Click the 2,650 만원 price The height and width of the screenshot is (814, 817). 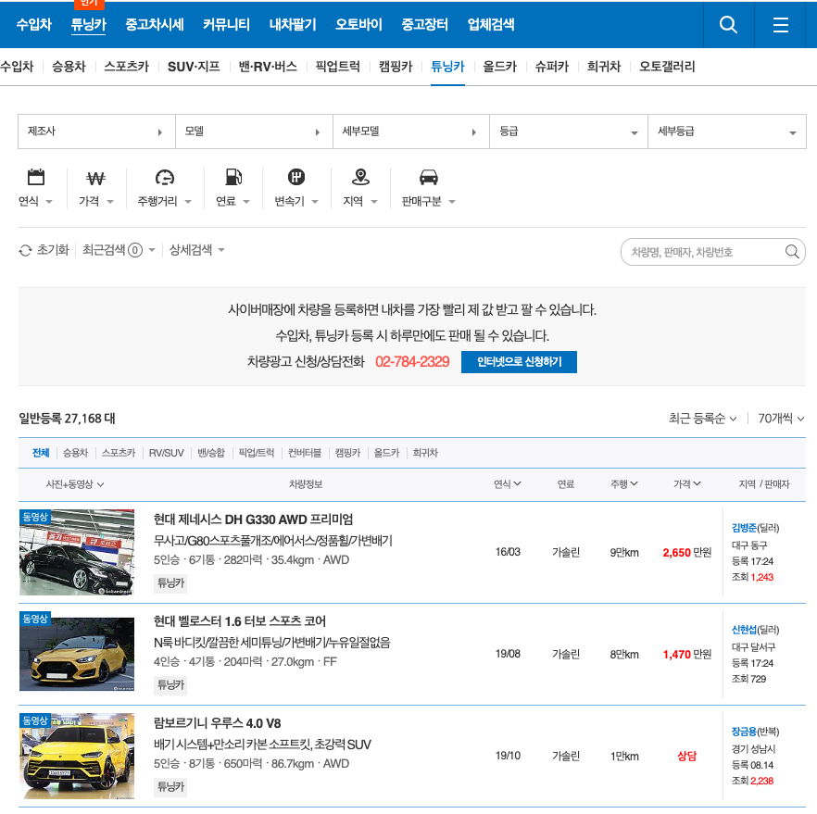click(686, 553)
